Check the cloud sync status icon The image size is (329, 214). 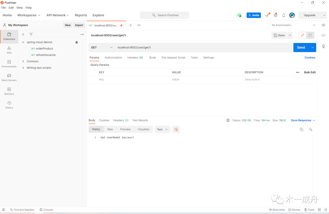coord(239,15)
